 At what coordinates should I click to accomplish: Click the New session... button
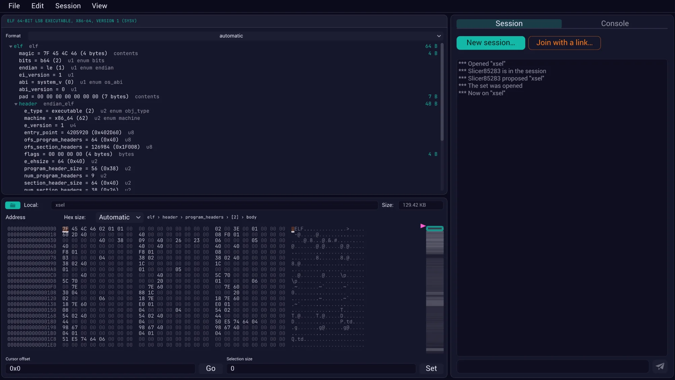(491, 43)
